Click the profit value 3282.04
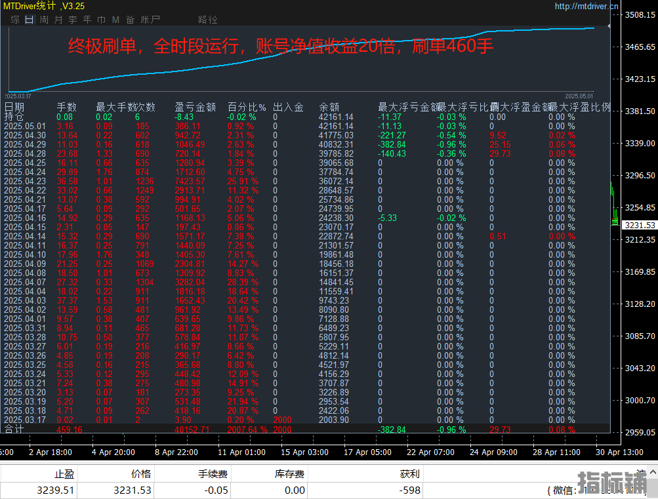The image size is (658, 499). point(190,282)
